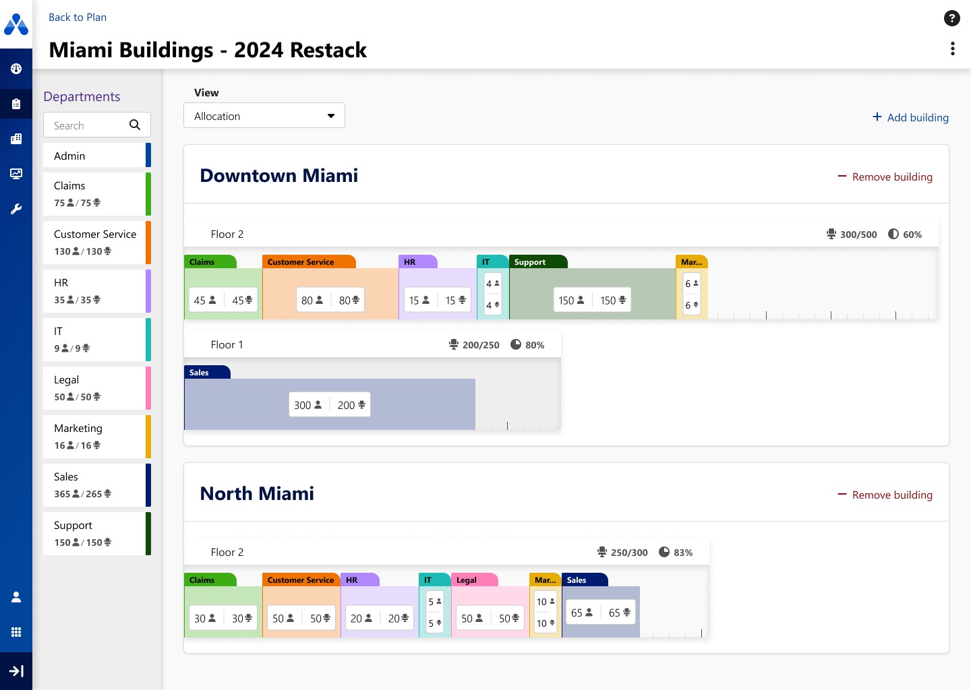The width and height of the screenshot is (971, 690).
Task: Open the three-dot menu near the title
Action: (953, 49)
